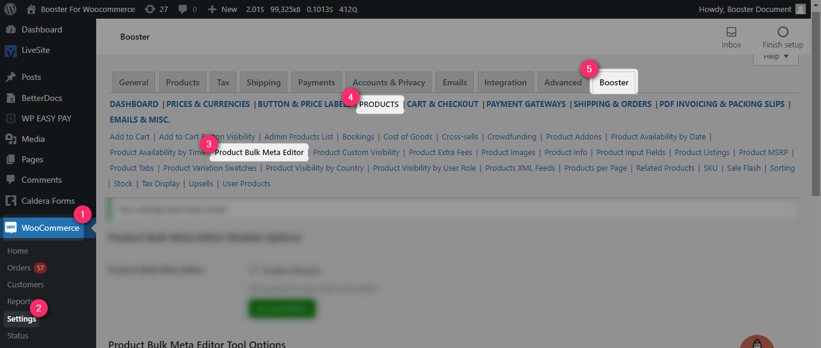
Task: Open the Crowdfunding module link
Action: coord(512,136)
